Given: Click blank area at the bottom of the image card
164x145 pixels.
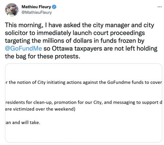Looking at the screenshot, I should point(84,134).
